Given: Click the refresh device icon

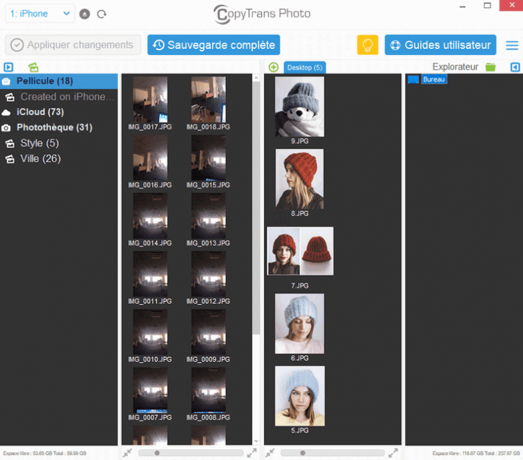Looking at the screenshot, I should [101, 14].
